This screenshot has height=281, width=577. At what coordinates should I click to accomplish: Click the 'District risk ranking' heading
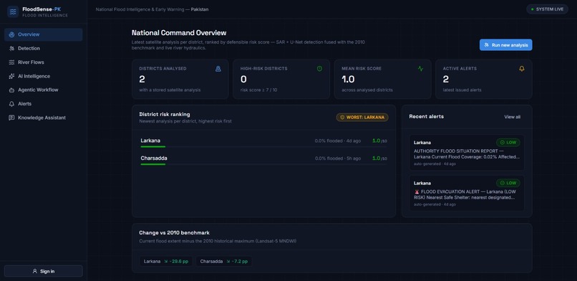pyautogui.click(x=165, y=115)
